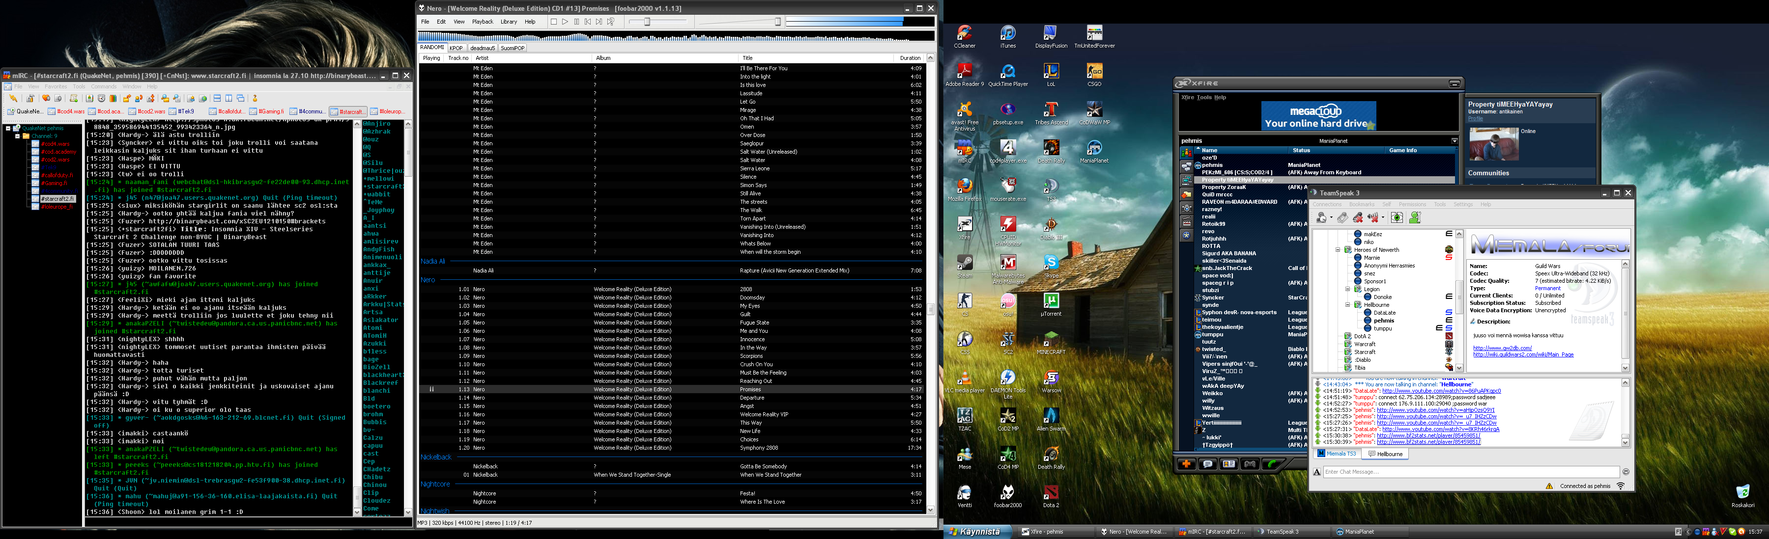This screenshot has height=539, width=1769.
Task: Click mIRC About question-mark toolbar icon
Action: pyautogui.click(x=255, y=98)
